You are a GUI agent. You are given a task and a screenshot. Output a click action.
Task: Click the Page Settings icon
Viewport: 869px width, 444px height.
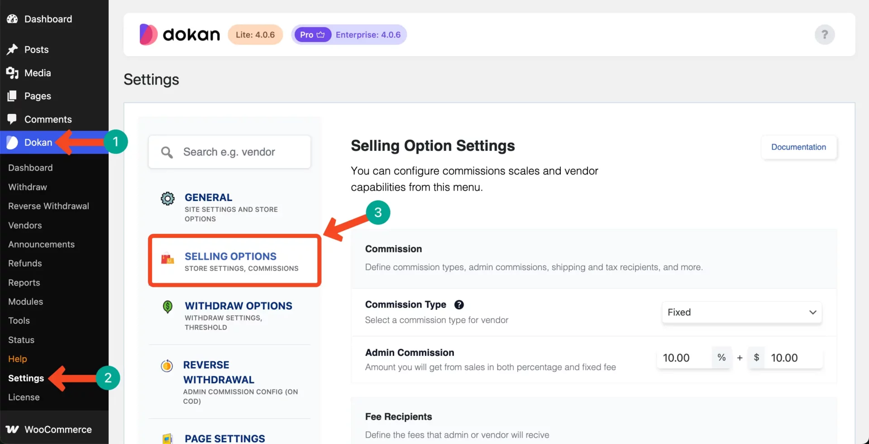(x=167, y=439)
